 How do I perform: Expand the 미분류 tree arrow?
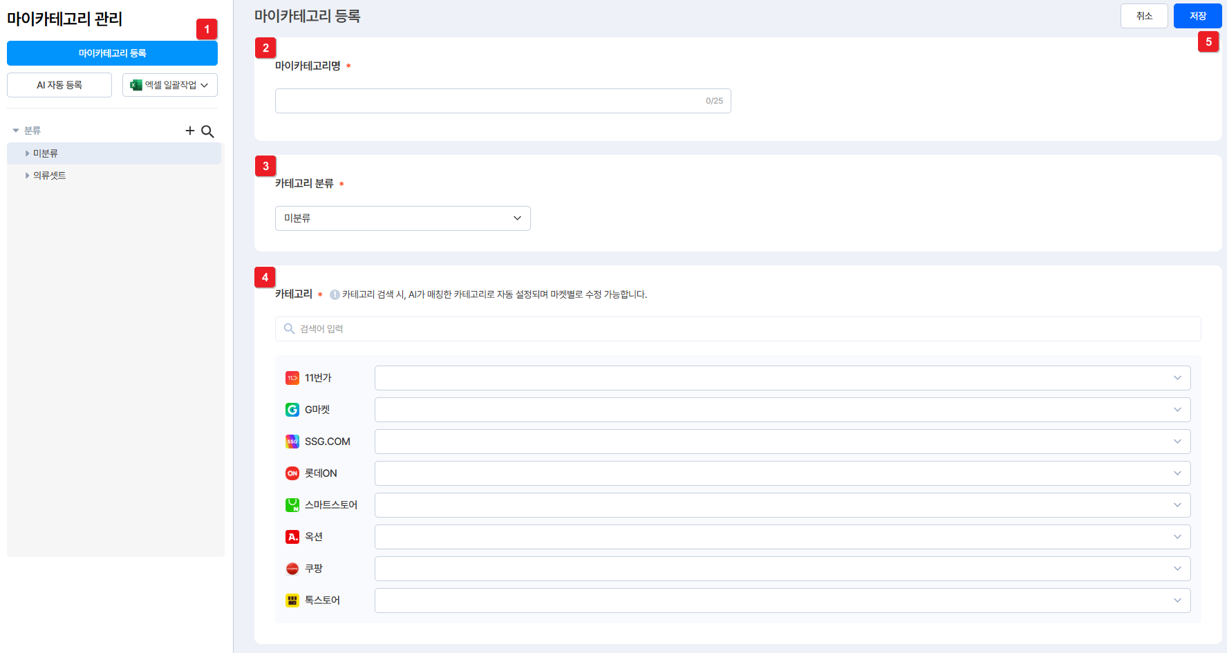28,153
